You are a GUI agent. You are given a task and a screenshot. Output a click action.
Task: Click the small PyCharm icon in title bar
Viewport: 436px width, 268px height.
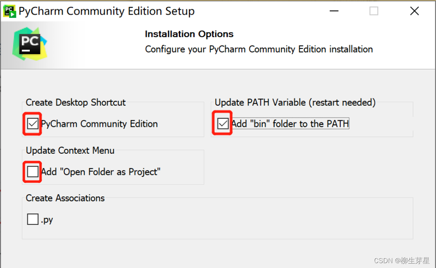[x=9, y=11]
